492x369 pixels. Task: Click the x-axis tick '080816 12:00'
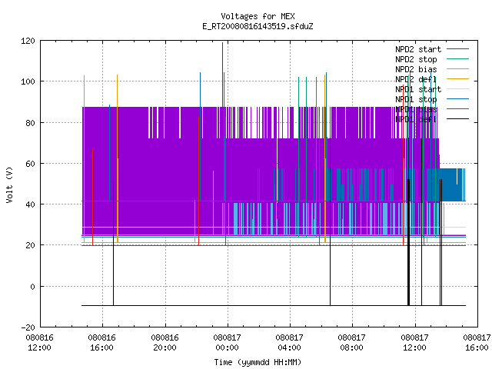pos(39,343)
